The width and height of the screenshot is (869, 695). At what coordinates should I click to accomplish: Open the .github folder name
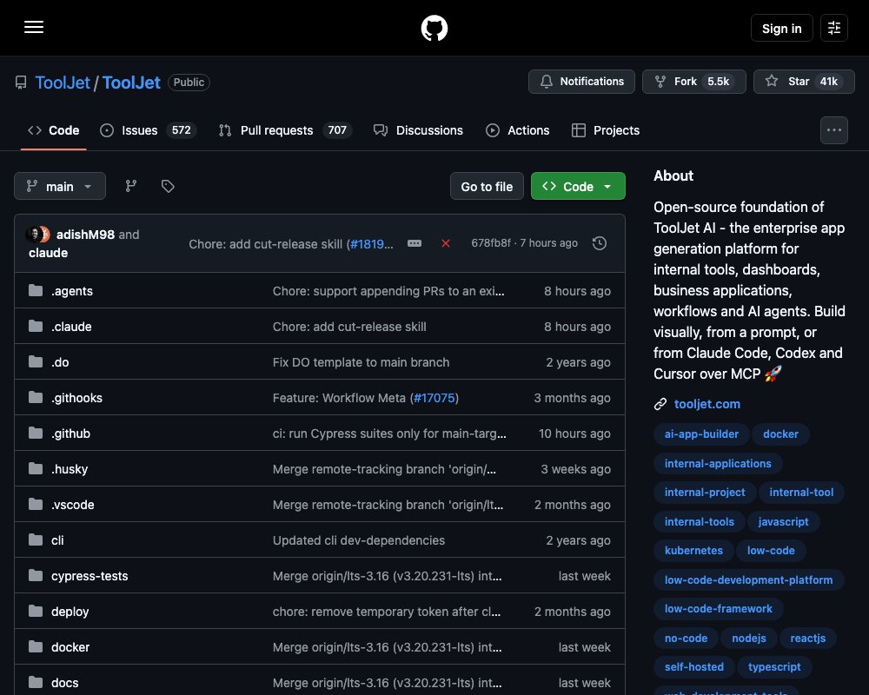coord(70,434)
